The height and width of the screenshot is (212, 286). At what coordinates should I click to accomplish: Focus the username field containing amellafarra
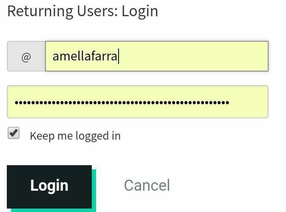[156, 56]
